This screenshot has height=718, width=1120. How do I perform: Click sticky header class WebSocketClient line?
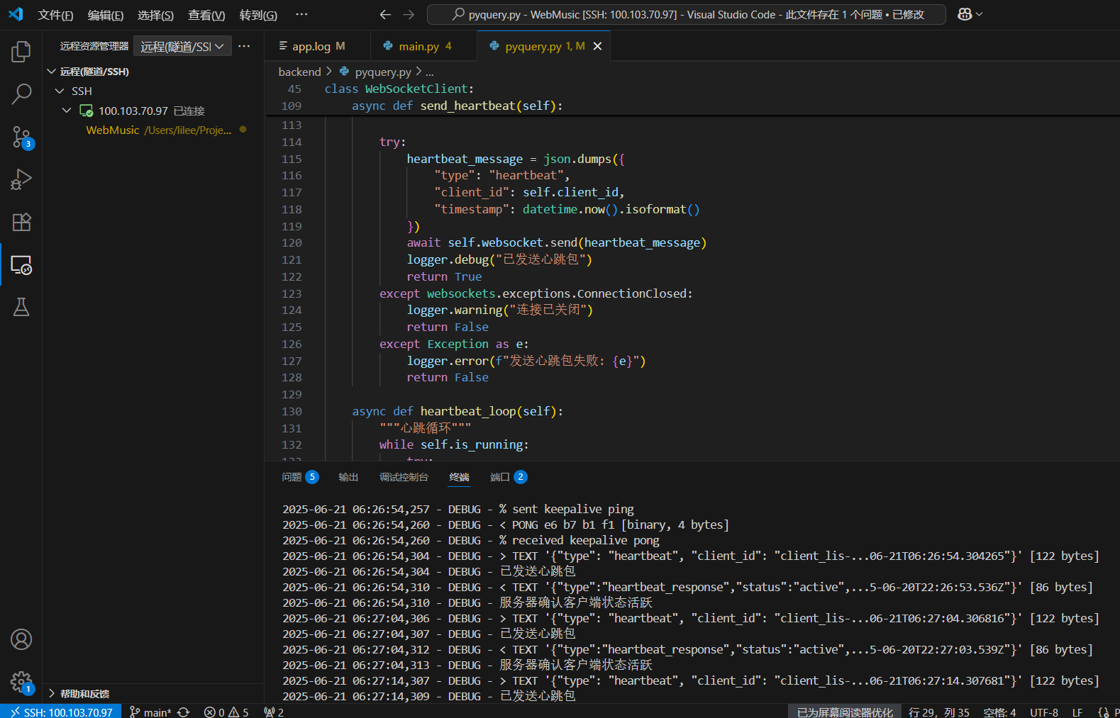pyautogui.click(x=399, y=89)
